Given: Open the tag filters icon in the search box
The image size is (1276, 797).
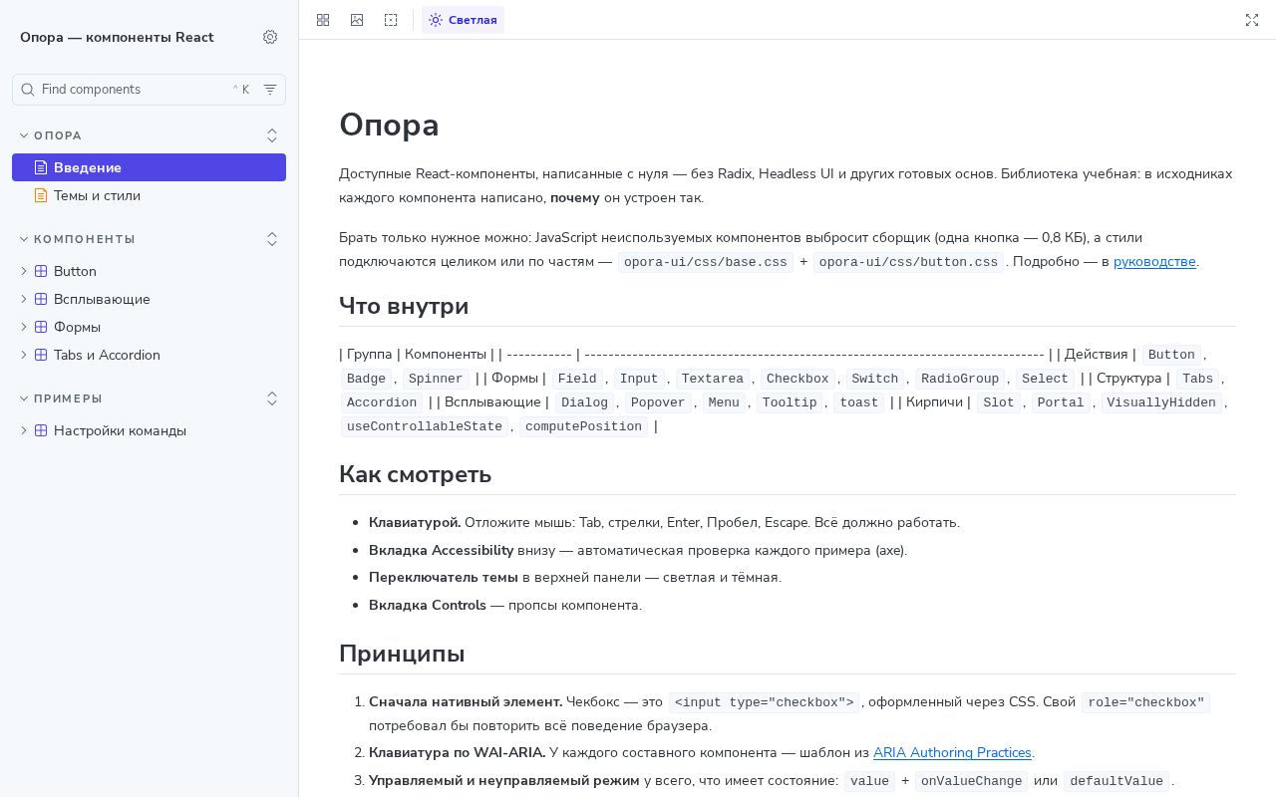Looking at the screenshot, I should pos(270,90).
